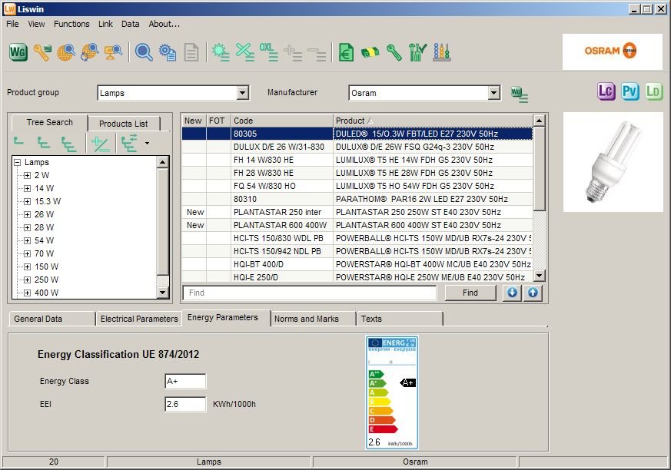Click the EEI value field

185,404
